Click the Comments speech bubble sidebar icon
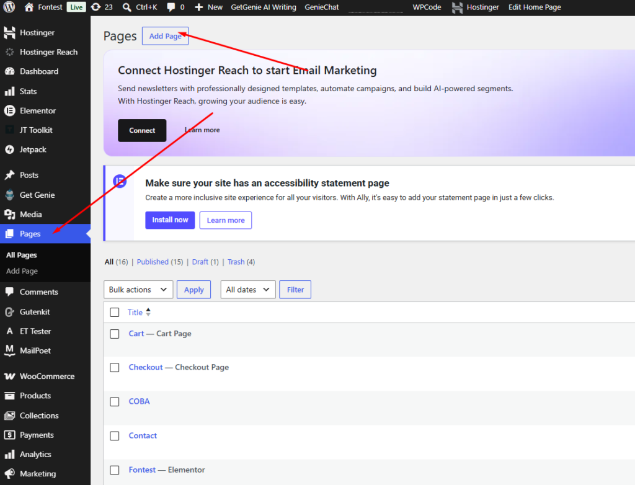The height and width of the screenshot is (485, 635). [10, 291]
